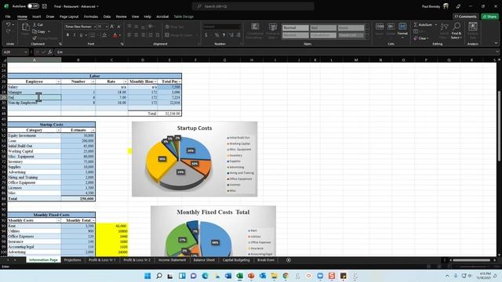Open the Category filter dropdown in Startup Costs
This screenshot has height=282, width=502.
point(59,131)
